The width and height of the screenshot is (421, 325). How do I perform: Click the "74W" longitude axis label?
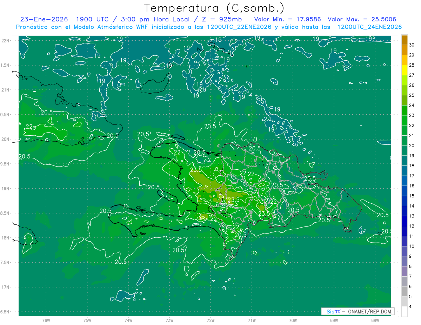click(128, 320)
